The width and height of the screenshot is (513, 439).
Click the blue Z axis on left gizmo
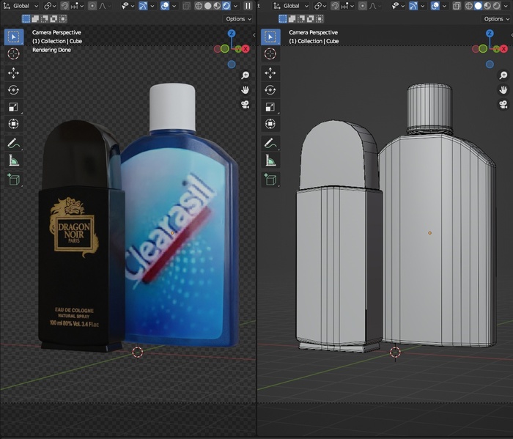[x=232, y=34]
